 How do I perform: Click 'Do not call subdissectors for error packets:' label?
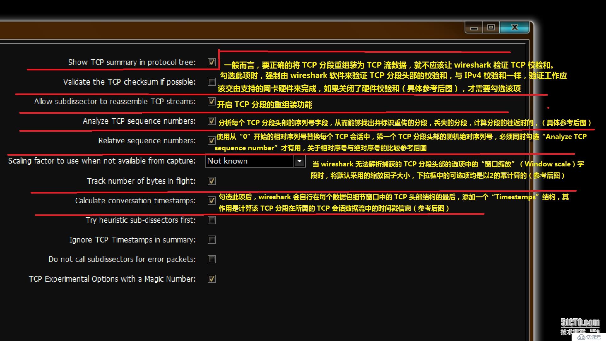tap(122, 259)
